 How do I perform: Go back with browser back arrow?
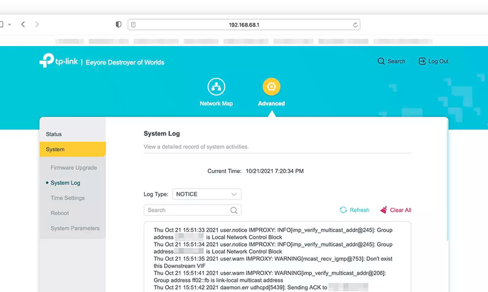23,24
